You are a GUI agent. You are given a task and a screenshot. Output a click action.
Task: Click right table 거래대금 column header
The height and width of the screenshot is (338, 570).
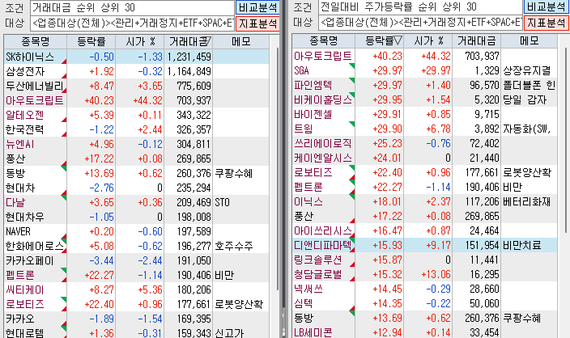pos(477,41)
